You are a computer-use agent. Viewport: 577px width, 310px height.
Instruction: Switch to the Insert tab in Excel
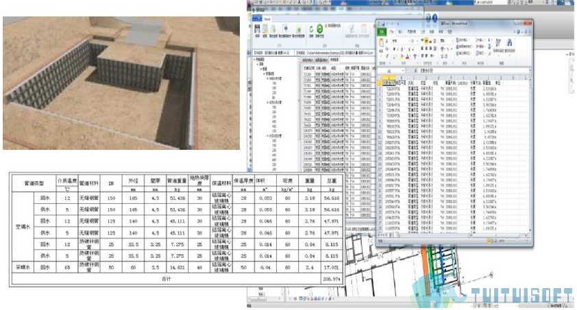(400, 31)
